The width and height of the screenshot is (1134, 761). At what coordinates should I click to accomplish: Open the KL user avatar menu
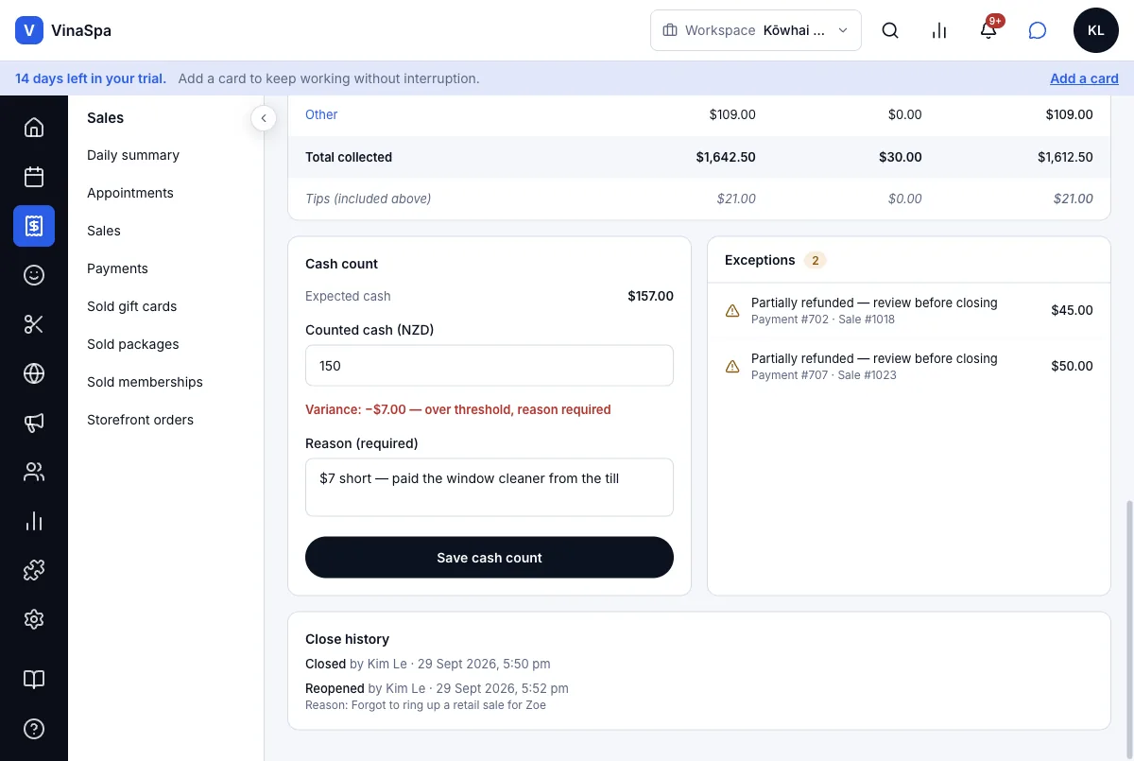point(1096,30)
